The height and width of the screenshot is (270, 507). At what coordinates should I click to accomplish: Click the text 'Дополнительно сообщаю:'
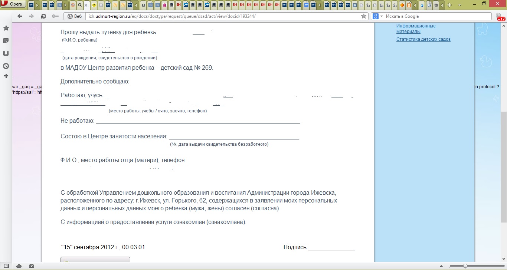coord(95,81)
